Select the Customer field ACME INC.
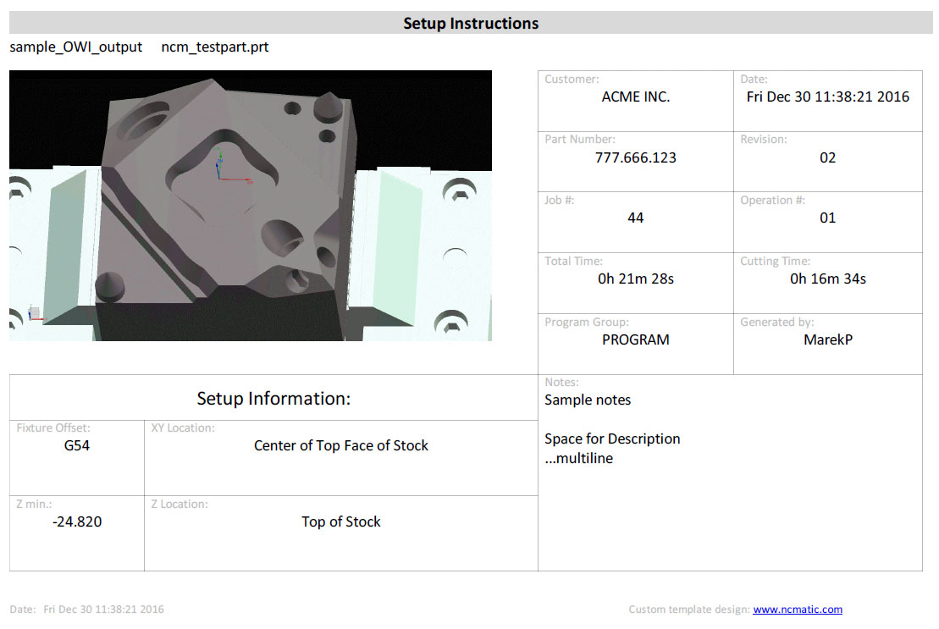 tap(635, 101)
